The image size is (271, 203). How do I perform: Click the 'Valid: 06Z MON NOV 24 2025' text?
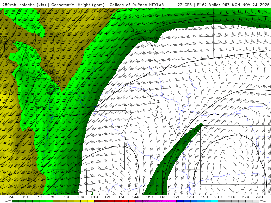point(239,5)
